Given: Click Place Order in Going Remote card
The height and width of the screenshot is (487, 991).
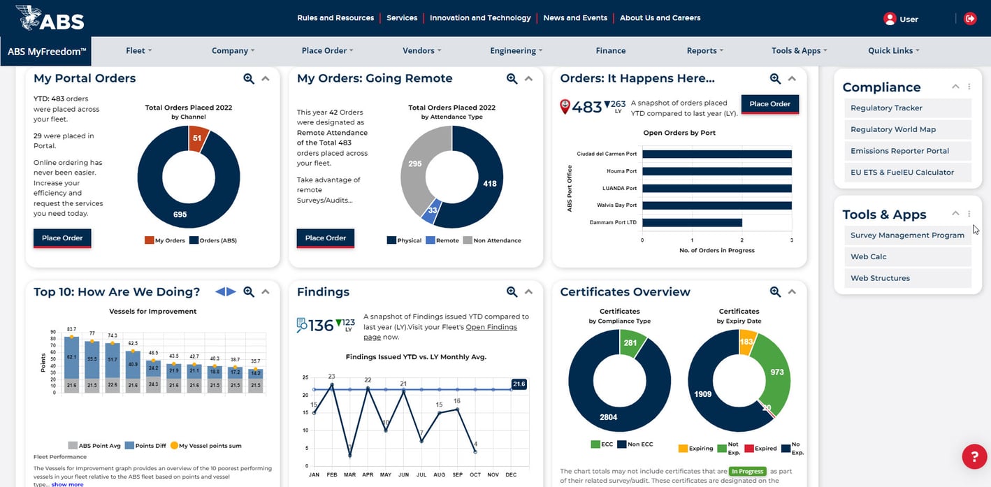Looking at the screenshot, I should [326, 238].
